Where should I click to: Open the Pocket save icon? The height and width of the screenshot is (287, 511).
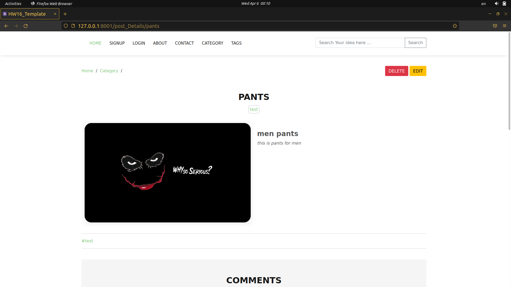pyautogui.click(x=495, y=26)
